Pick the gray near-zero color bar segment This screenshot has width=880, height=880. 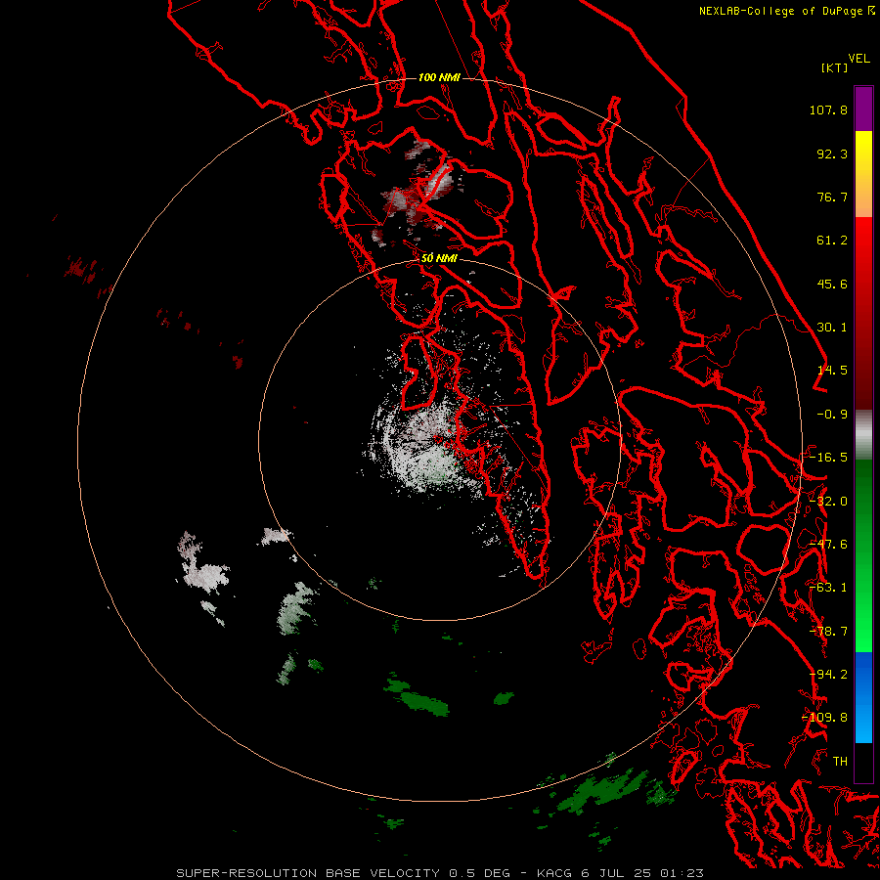click(x=863, y=434)
